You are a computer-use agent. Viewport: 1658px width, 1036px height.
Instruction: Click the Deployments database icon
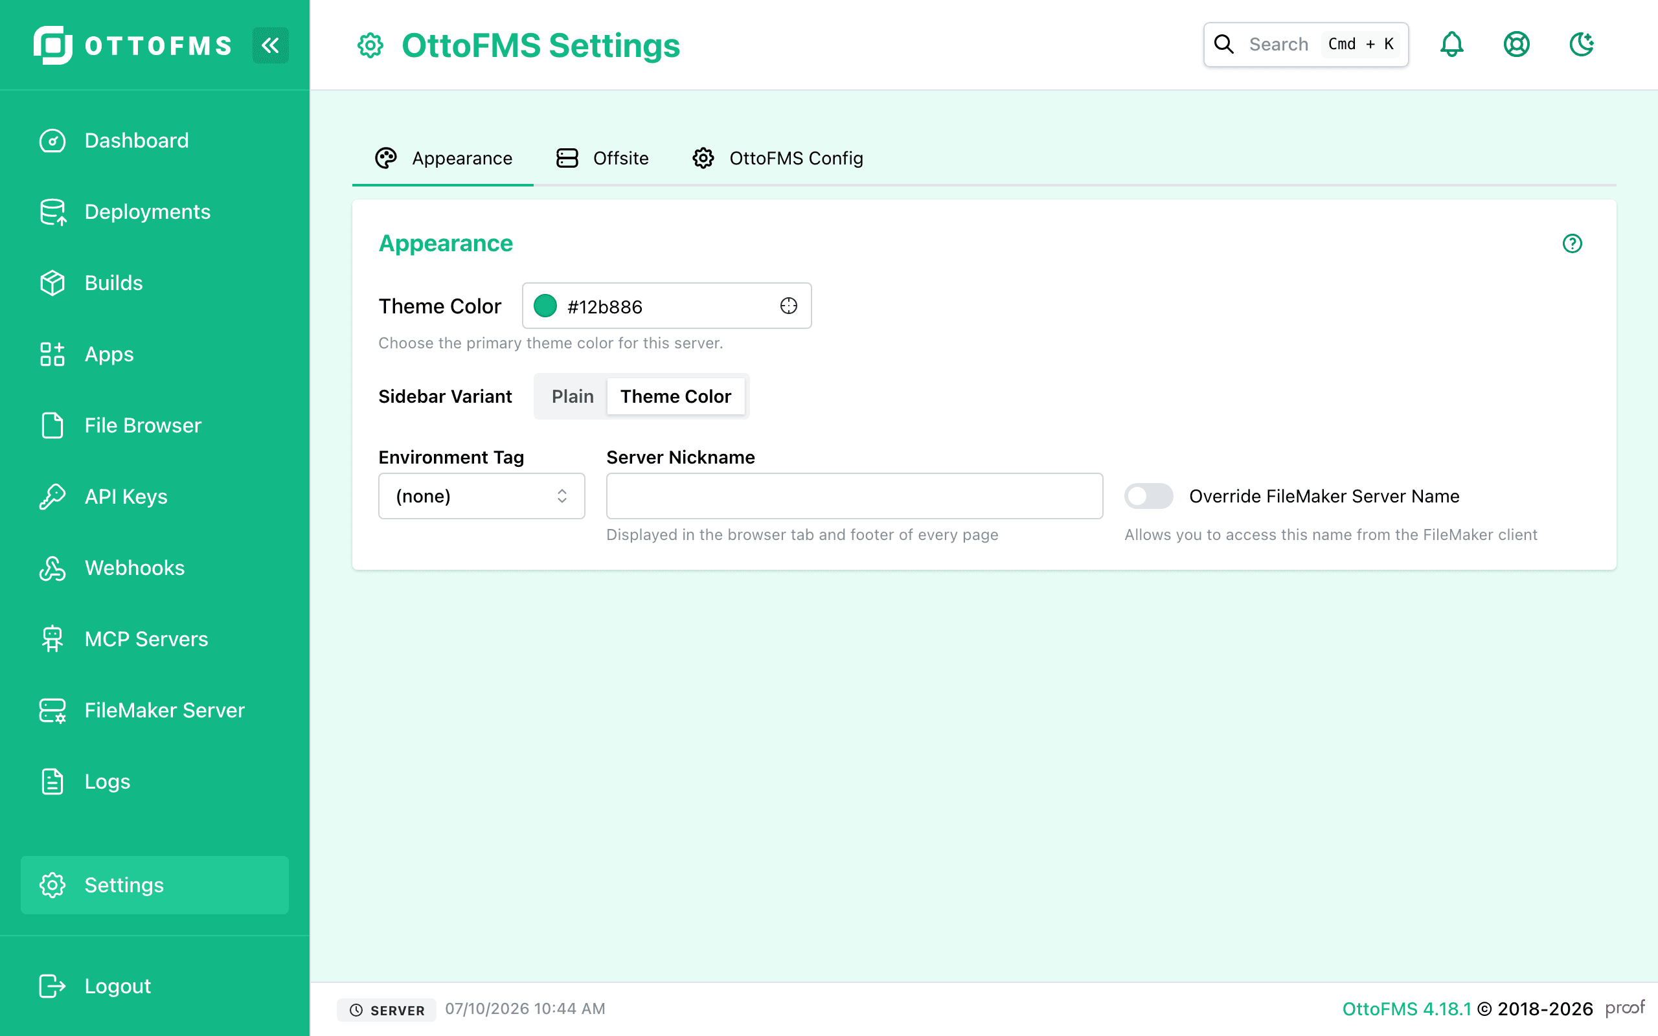(x=52, y=212)
